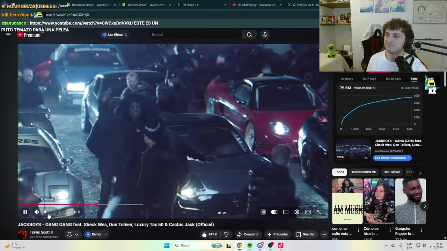Click the red video progress bar
The height and width of the screenshot is (251, 447).
tap(59, 205)
